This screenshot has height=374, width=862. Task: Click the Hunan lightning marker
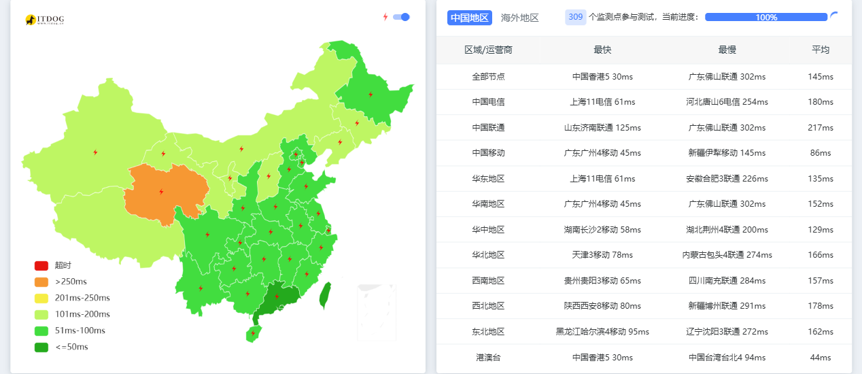264,259
